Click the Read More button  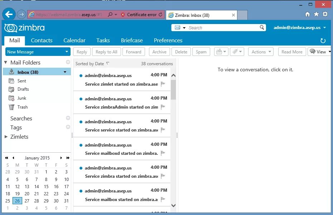292,52
